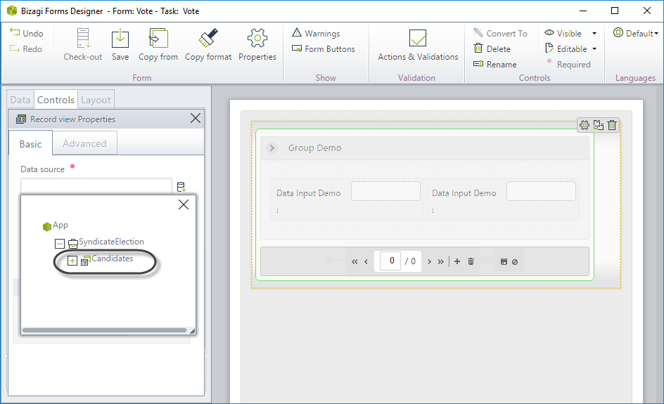
Task: Click the add data source database icon
Action: pos(181,187)
